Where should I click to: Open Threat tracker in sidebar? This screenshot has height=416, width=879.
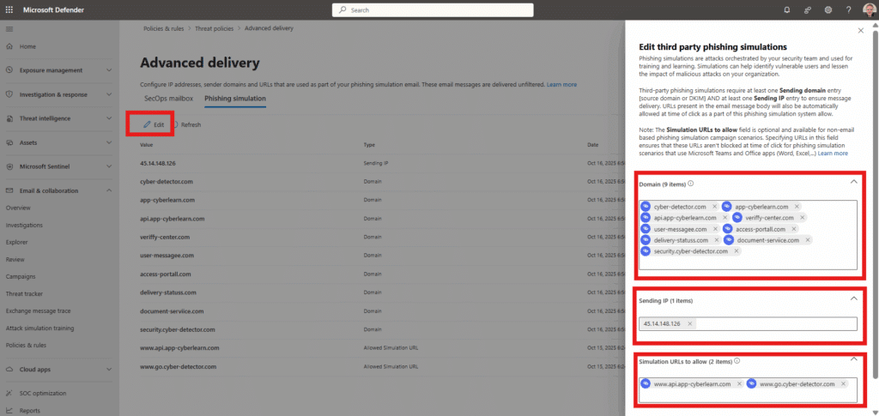click(x=24, y=294)
